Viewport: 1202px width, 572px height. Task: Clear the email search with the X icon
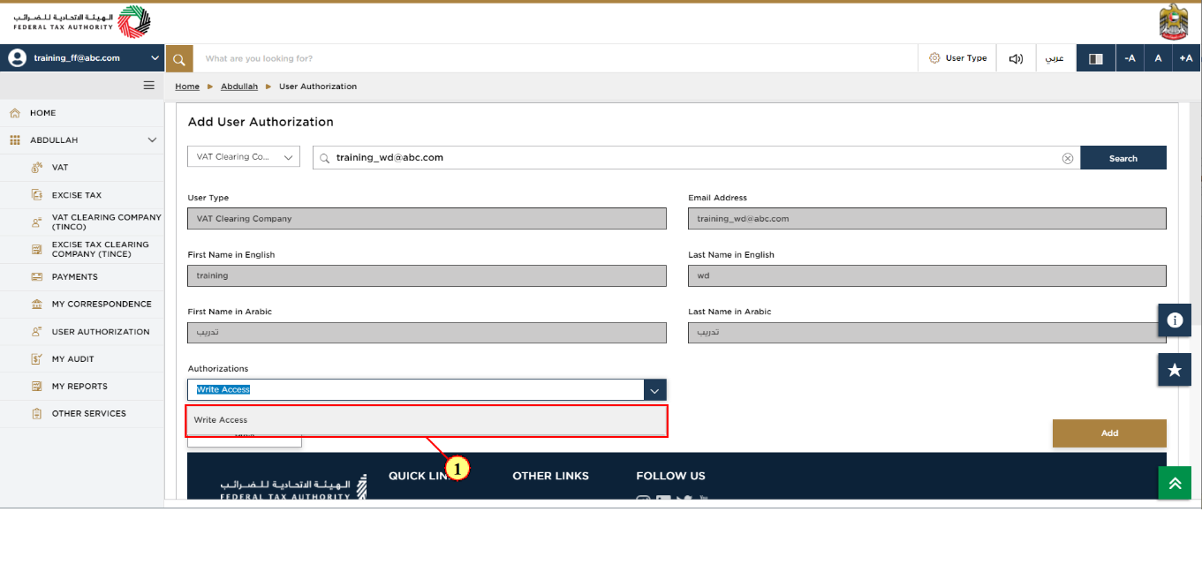click(x=1068, y=158)
